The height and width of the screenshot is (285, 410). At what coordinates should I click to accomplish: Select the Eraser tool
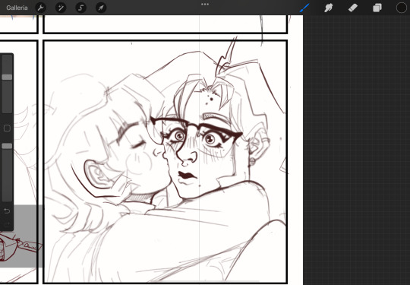pos(353,8)
